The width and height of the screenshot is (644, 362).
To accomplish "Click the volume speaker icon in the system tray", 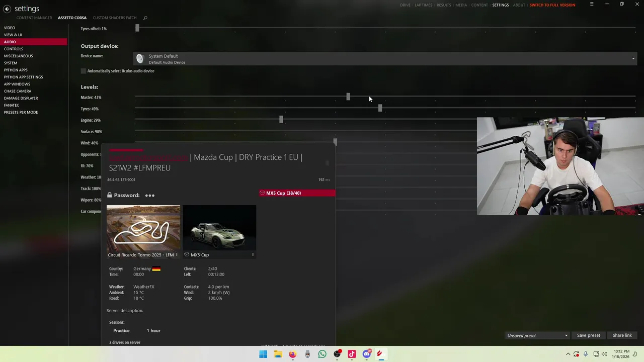I will tap(604, 354).
